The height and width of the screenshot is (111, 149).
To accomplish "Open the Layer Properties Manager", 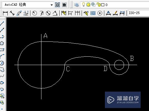I will point(77,5).
